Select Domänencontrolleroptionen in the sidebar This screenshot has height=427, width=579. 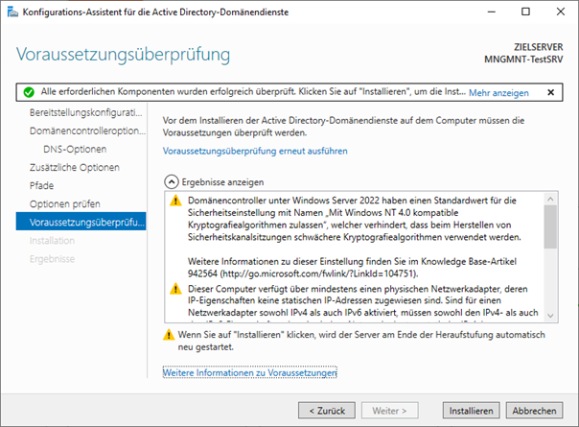click(x=86, y=131)
